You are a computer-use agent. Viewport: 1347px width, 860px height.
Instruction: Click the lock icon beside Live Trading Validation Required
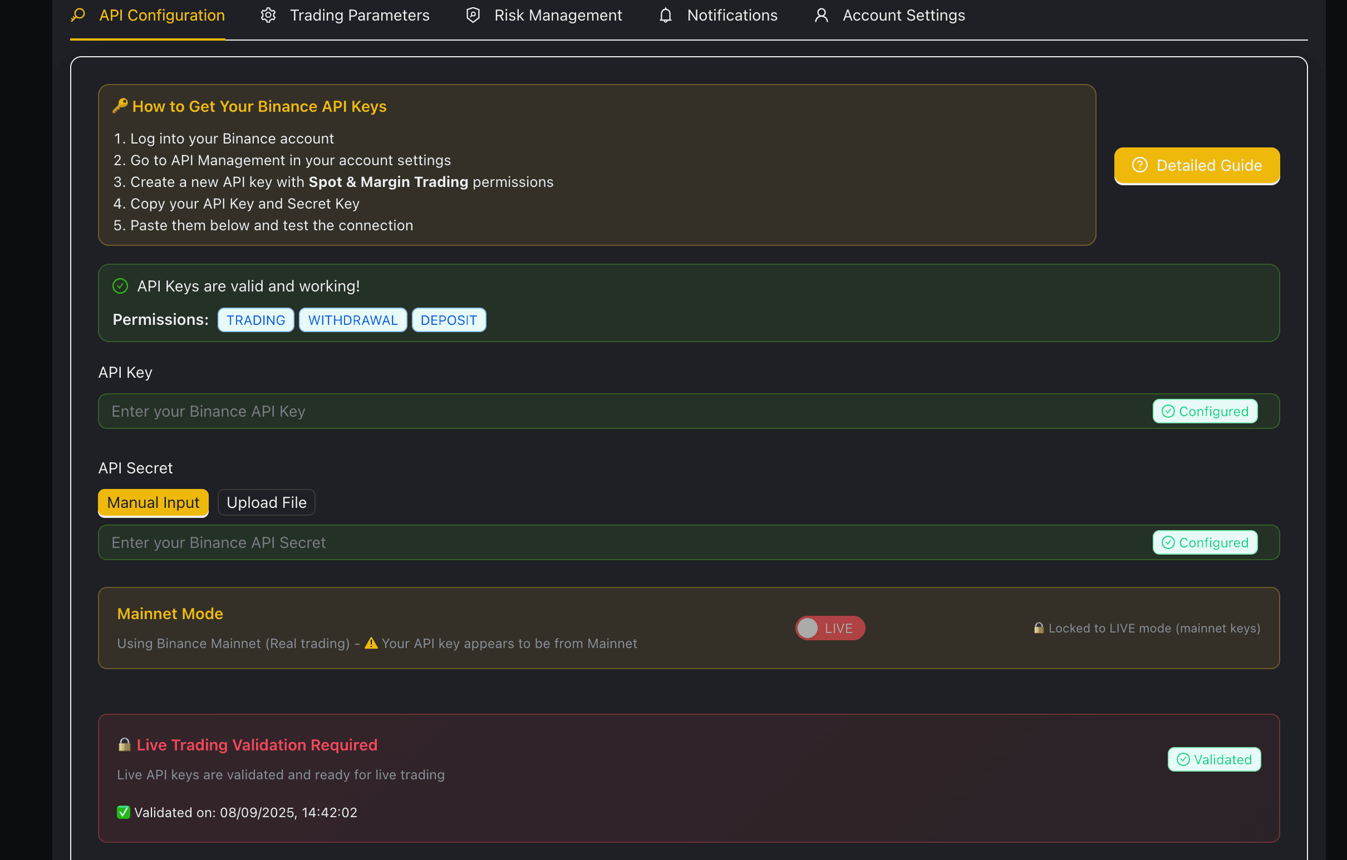pyautogui.click(x=124, y=745)
